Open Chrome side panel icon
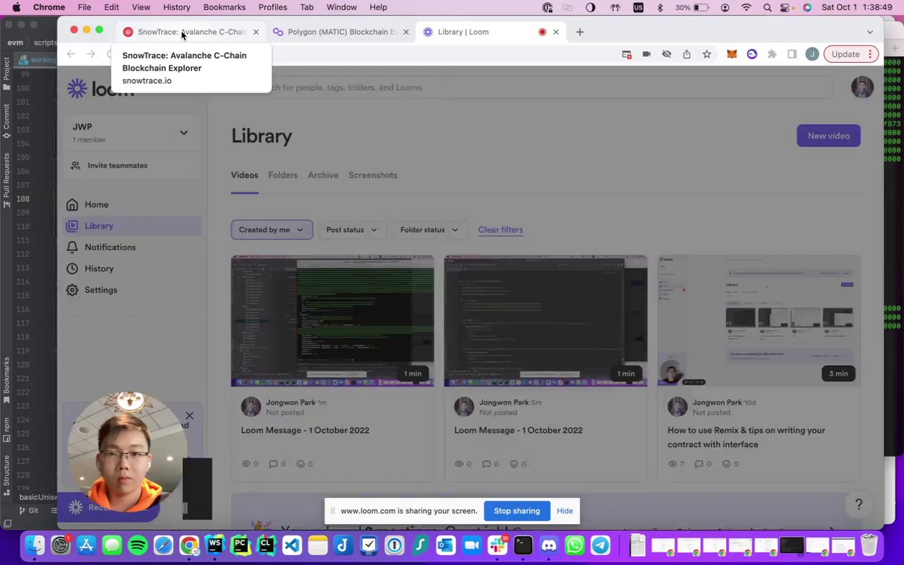 (792, 54)
